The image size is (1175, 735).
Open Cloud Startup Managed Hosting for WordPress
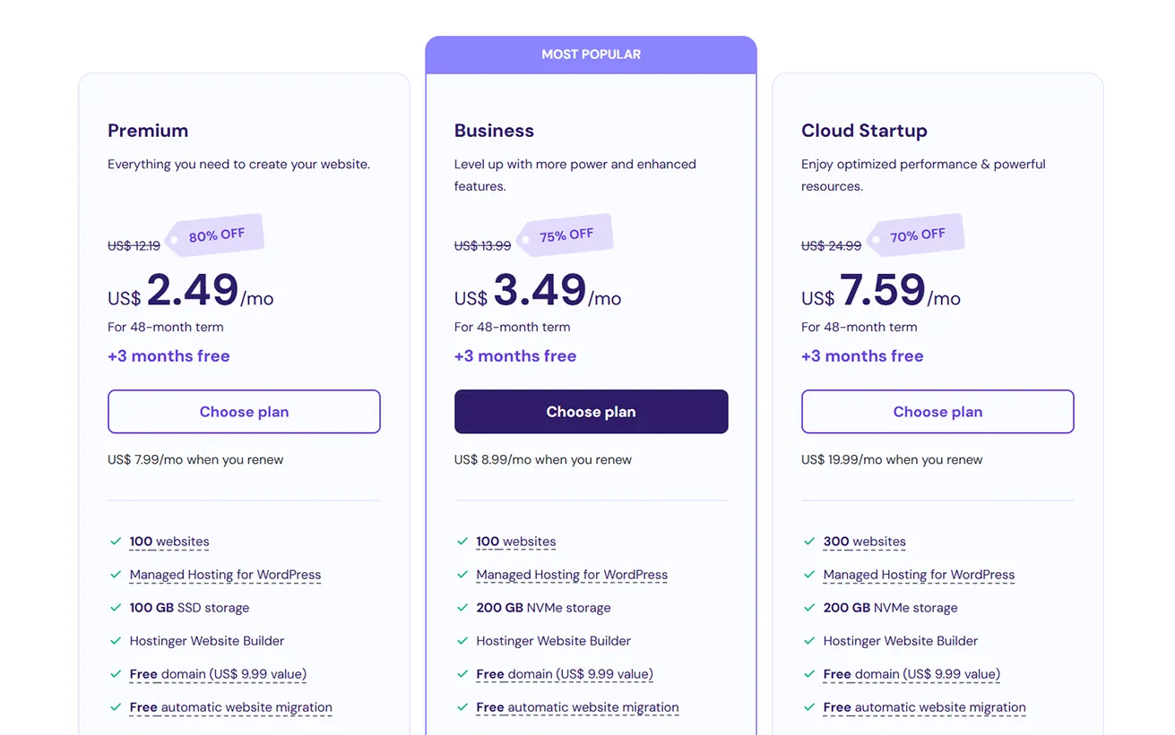pyautogui.click(x=919, y=575)
